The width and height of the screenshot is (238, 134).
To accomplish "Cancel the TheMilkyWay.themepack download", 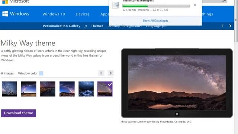I will tap(195, 5).
